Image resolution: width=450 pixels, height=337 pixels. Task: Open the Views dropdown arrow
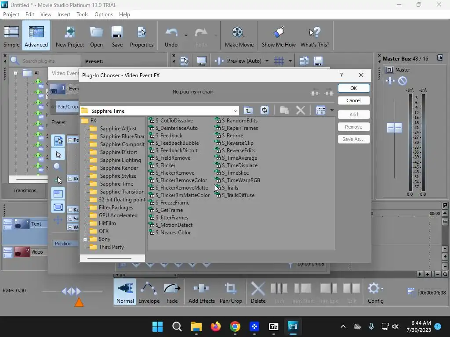(x=332, y=110)
